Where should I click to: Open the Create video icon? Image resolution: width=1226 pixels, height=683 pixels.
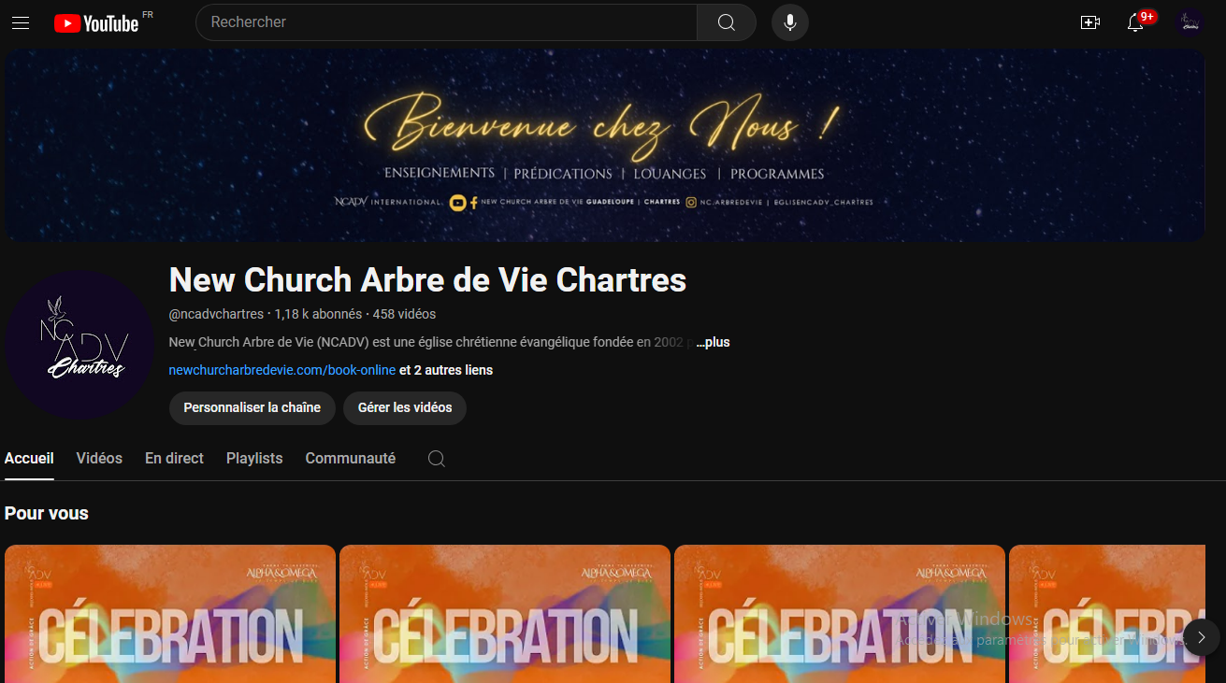pos(1089,22)
